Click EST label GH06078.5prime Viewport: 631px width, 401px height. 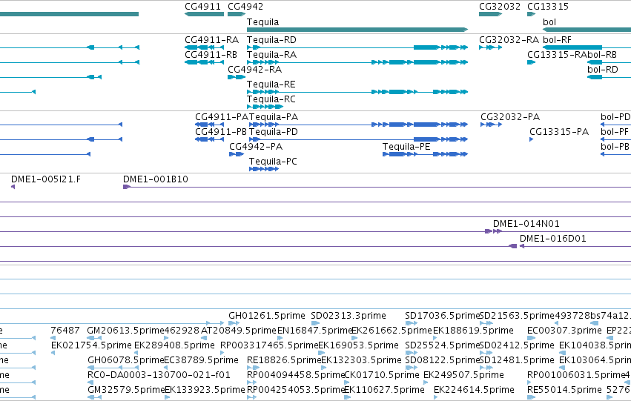coord(125,360)
